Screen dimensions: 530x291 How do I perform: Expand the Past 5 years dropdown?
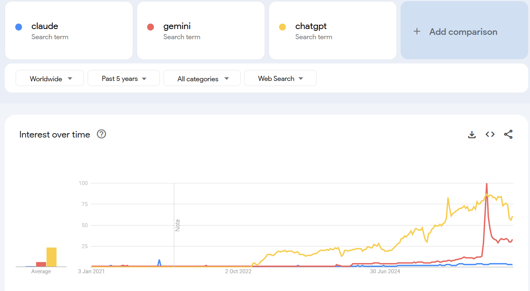pos(124,78)
